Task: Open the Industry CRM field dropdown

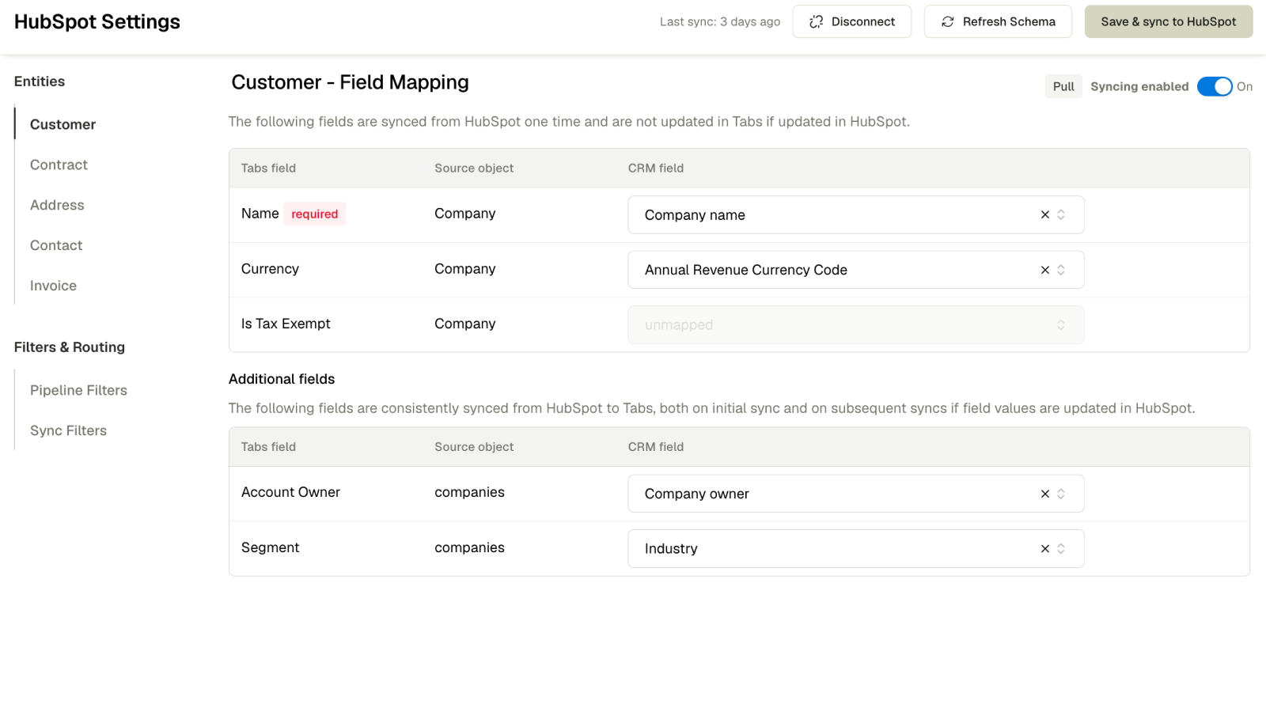Action: pyautogui.click(x=855, y=548)
